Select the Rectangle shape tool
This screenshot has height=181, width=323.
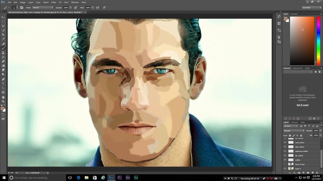[x=3, y=92]
